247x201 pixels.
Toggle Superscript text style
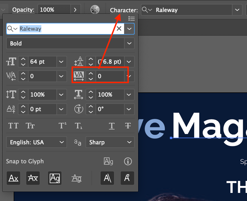[x=63, y=126]
